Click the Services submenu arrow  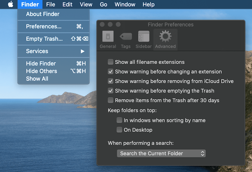(83, 51)
